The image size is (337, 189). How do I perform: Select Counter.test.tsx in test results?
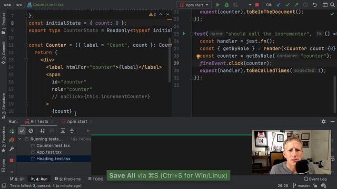point(53,145)
